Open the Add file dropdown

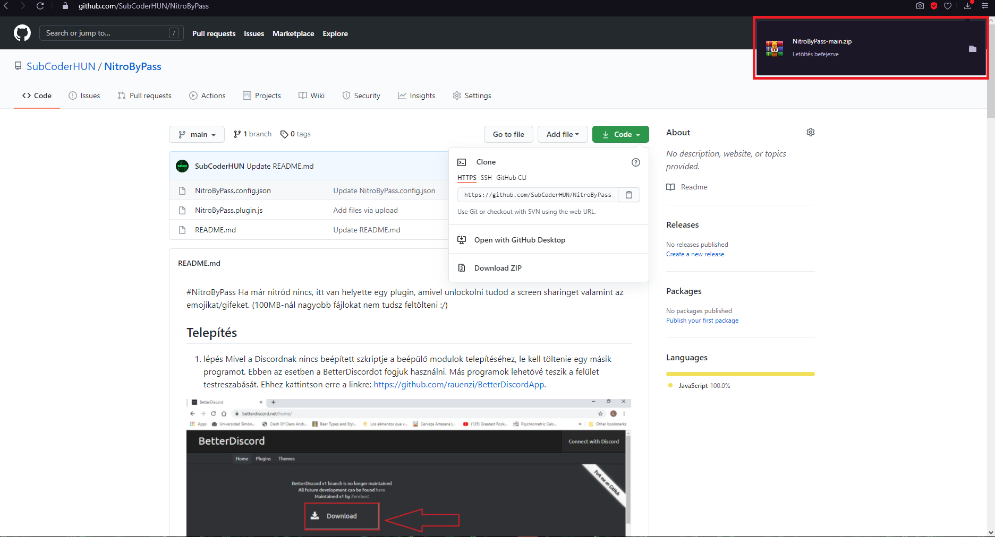click(x=563, y=134)
